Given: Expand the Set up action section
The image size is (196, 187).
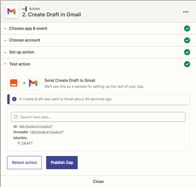Looking at the screenshot, I should click(5, 52).
